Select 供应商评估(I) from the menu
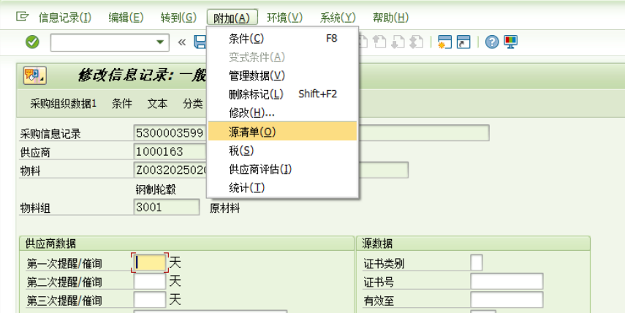Image resolution: width=625 pixels, height=313 pixels. pos(260,169)
